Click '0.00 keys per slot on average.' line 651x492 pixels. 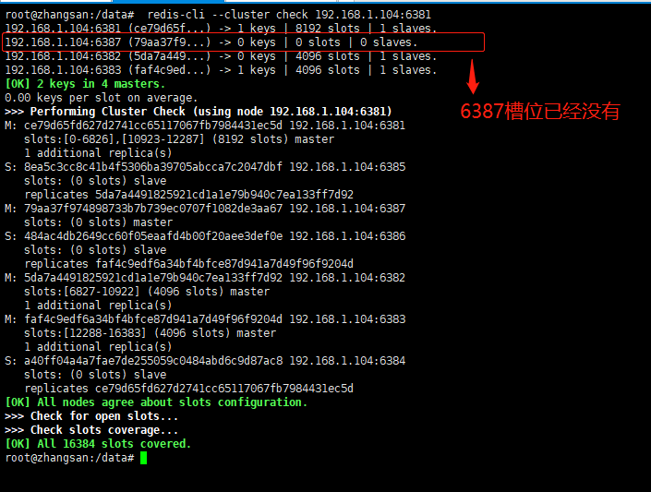click(x=102, y=98)
